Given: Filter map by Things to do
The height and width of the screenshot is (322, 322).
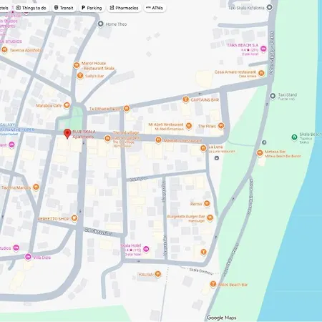Looking at the screenshot, I should pos(31,8).
